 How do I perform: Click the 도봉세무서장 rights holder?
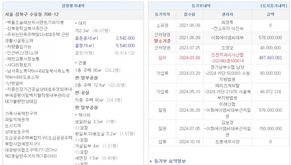click(227, 142)
